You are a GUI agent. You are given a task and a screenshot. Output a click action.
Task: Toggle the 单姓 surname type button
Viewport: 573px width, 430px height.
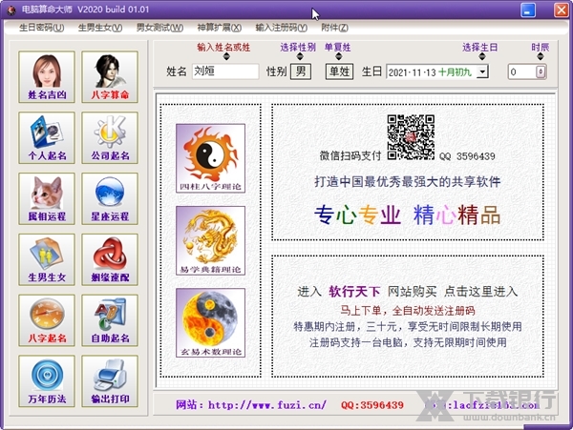coord(339,72)
